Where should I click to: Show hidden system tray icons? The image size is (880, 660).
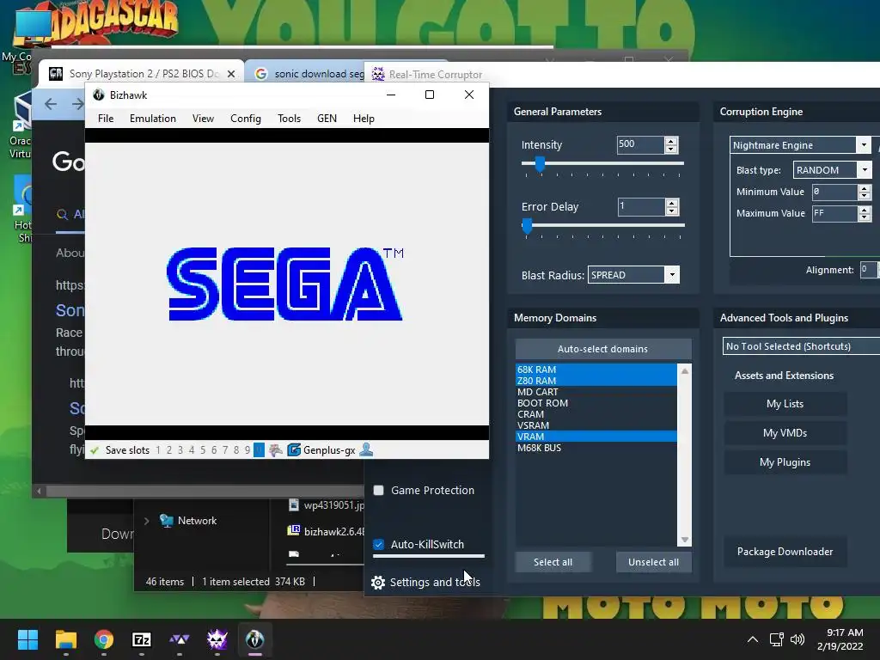coord(753,639)
